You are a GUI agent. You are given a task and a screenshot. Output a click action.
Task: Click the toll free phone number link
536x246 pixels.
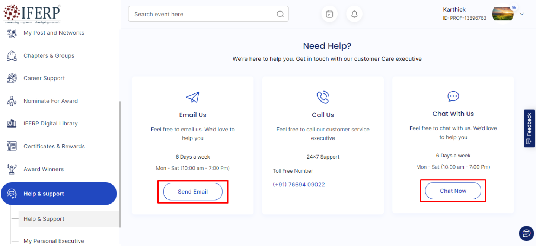pyautogui.click(x=299, y=185)
